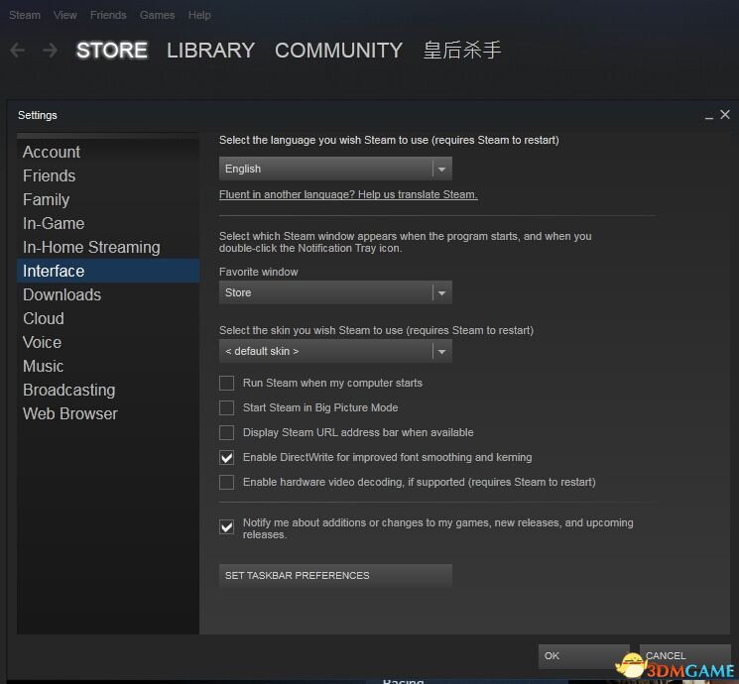Viewport: 739px width, 684px height.
Task: Close the Settings dialog window
Action: tap(725, 115)
